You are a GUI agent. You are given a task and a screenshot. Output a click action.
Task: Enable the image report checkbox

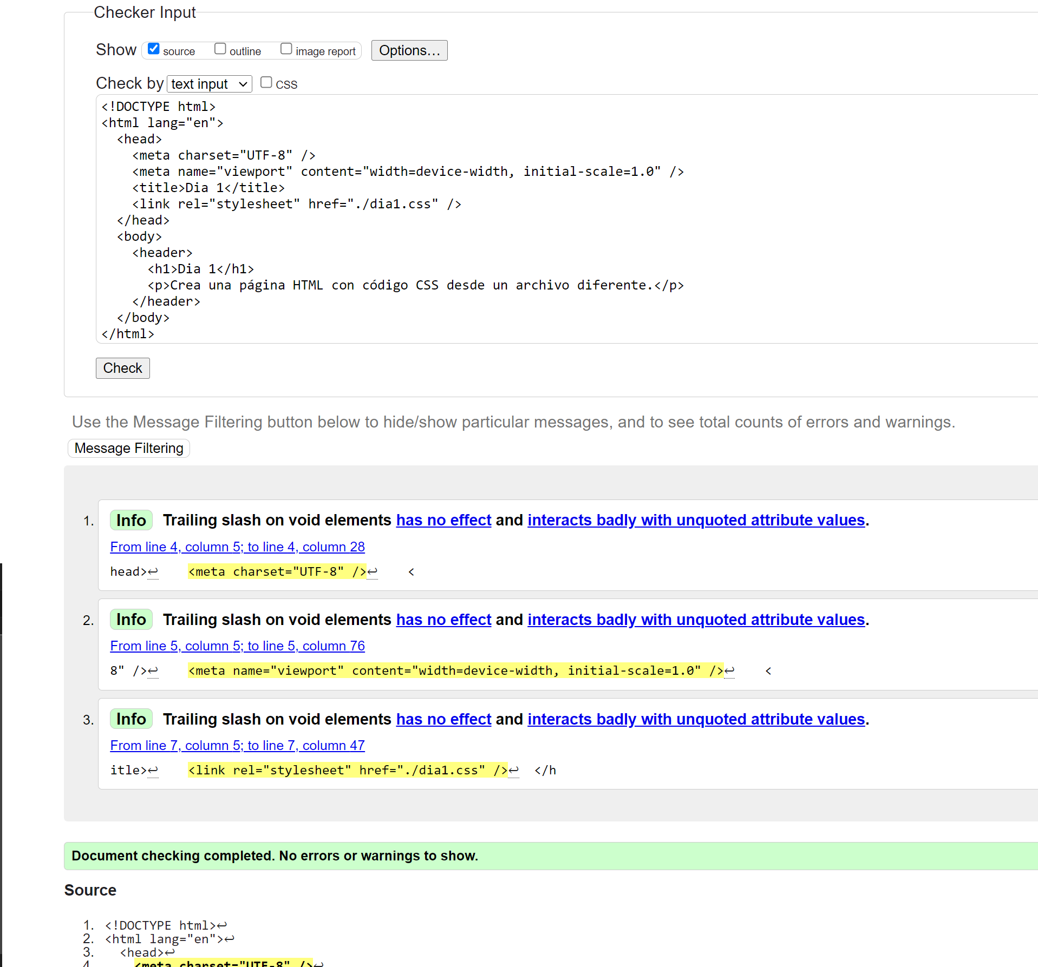coord(286,49)
